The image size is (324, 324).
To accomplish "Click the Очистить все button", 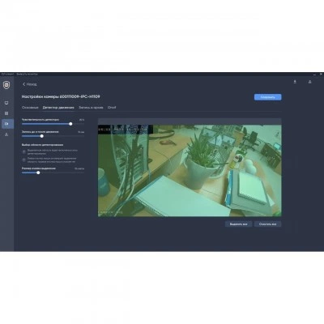I will pyautogui.click(x=267, y=224).
